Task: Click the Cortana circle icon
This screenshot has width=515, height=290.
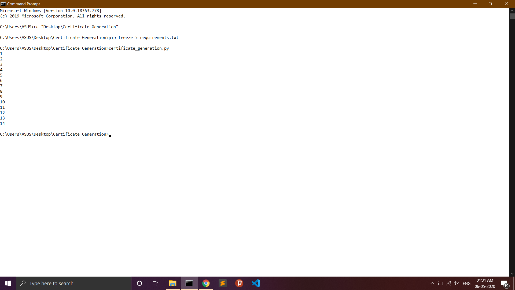Action: 139,283
